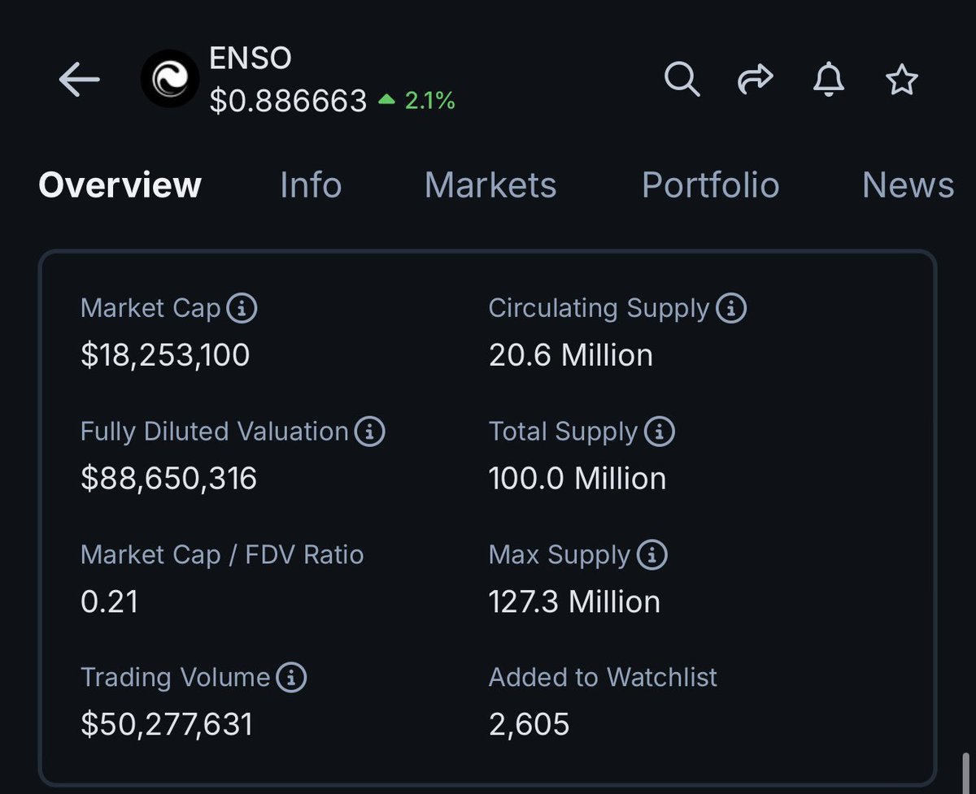Click the Fully Diluted Valuation label

pos(215,432)
